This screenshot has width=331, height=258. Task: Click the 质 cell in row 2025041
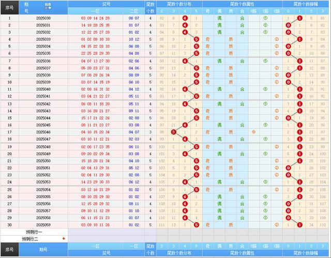pyautogui.click(x=231, y=96)
